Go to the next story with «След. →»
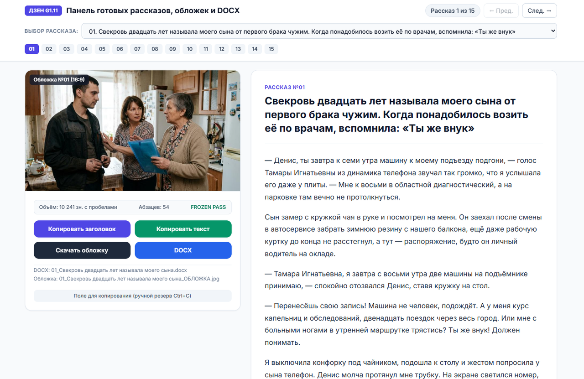The image size is (584, 379). [540, 10]
